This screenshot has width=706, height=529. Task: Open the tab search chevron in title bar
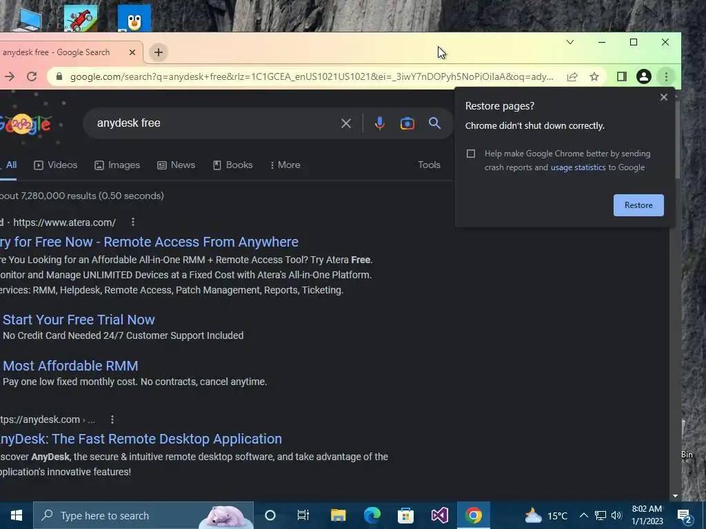(x=570, y=42)
